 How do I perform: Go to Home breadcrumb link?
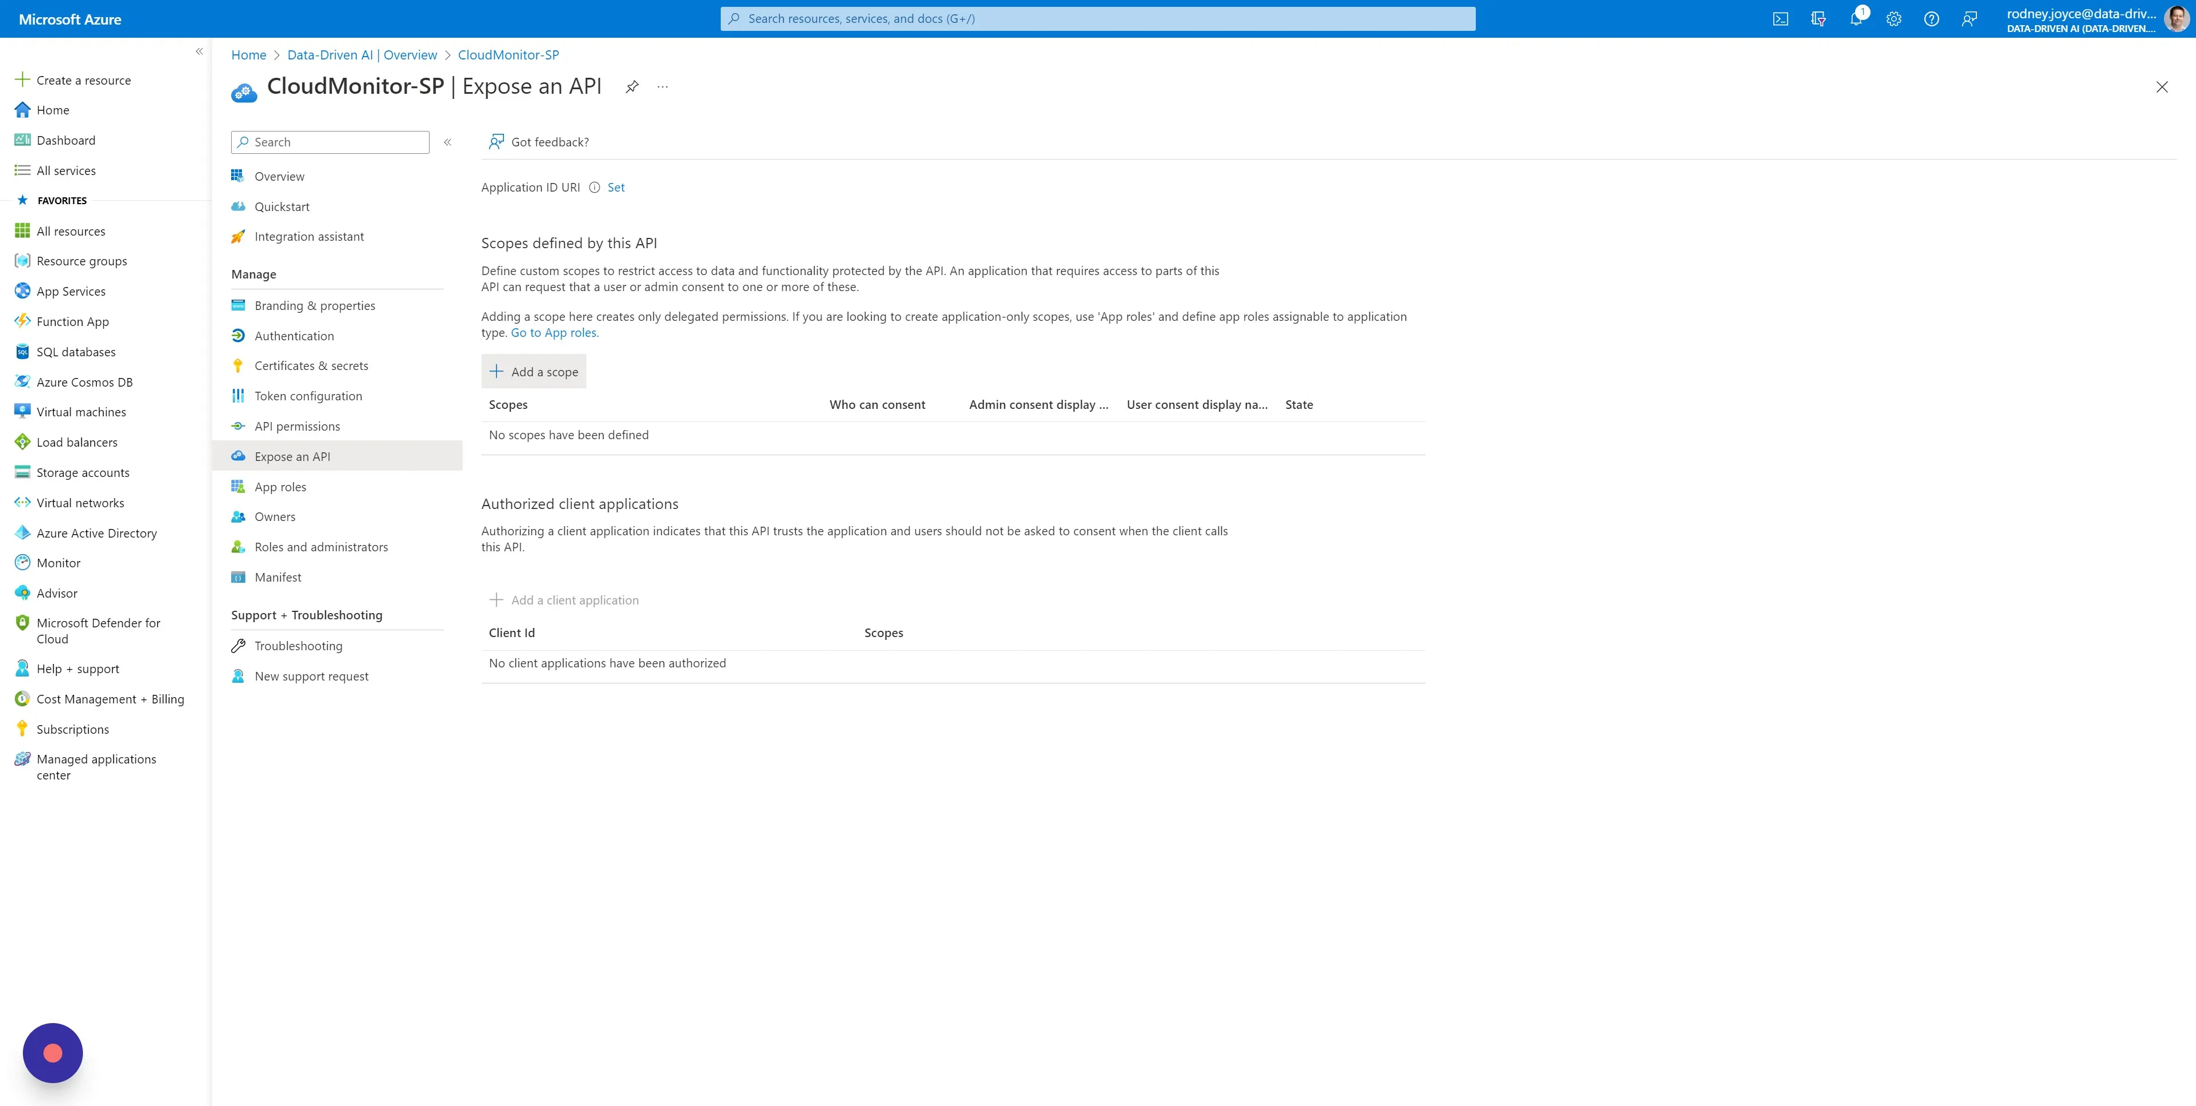point(249,54)
